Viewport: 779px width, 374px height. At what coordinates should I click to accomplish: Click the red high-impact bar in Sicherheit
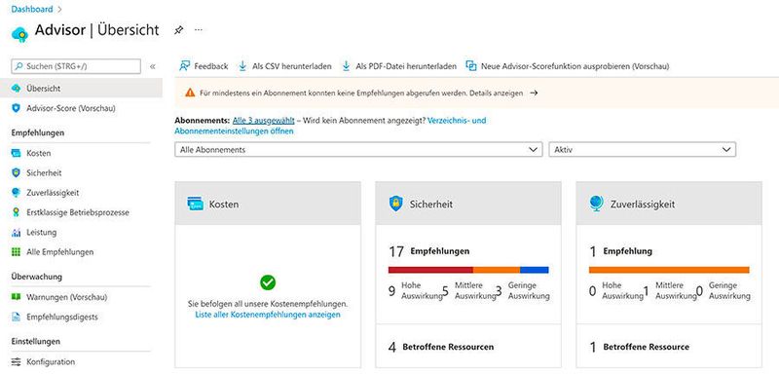430,270
